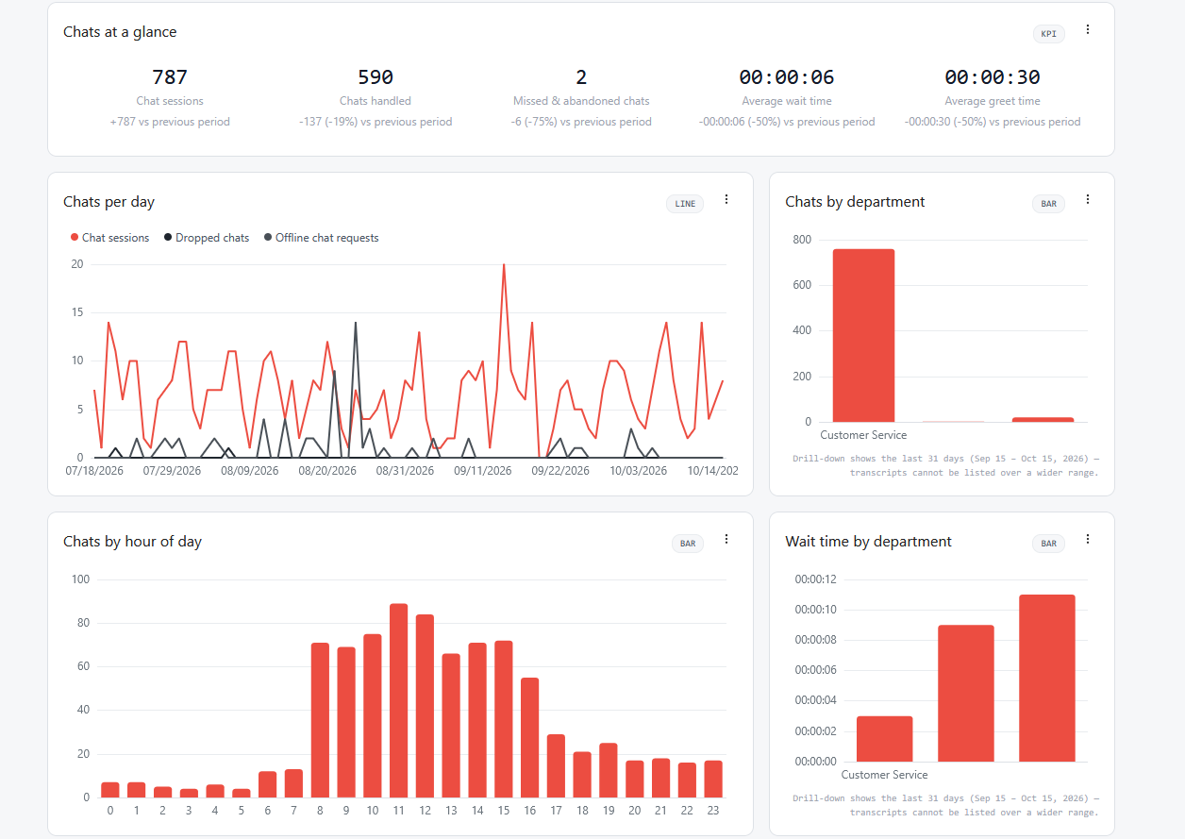Open the Chats by hour of day options menu

tap(726, 540)
